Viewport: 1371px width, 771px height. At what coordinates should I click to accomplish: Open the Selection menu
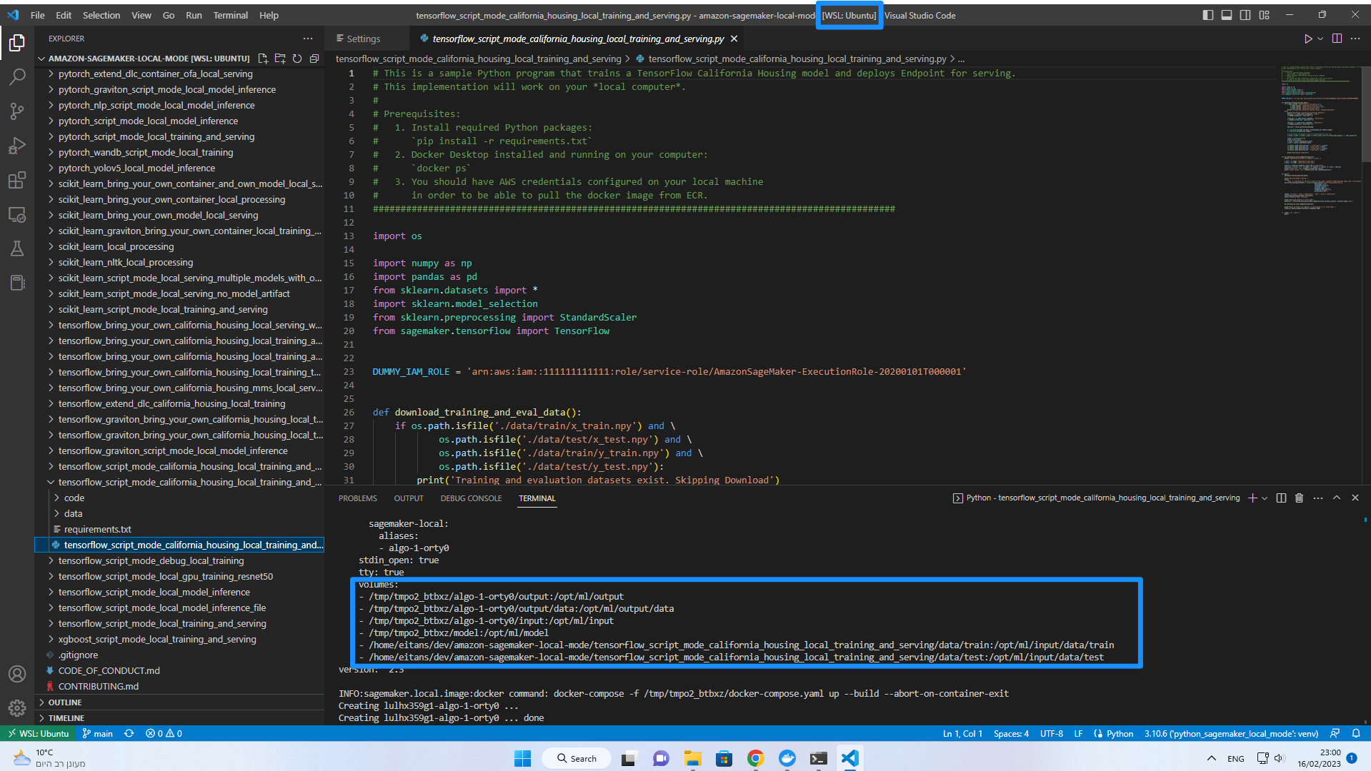(x=101, y=15)
